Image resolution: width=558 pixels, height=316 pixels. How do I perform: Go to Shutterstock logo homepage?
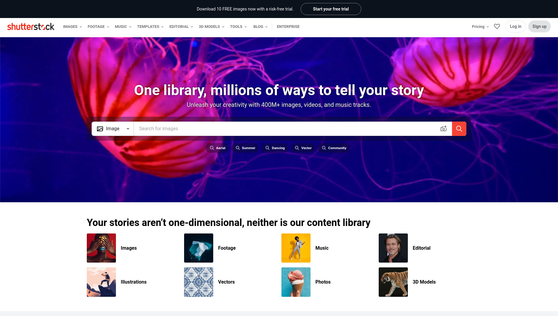pos(31,26)
